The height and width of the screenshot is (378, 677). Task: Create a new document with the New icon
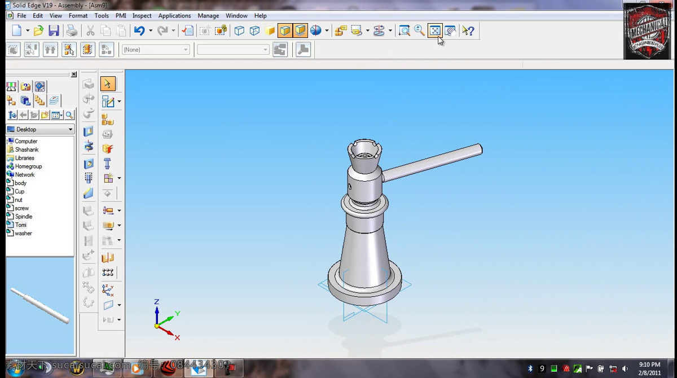click(x=17, y=30)
